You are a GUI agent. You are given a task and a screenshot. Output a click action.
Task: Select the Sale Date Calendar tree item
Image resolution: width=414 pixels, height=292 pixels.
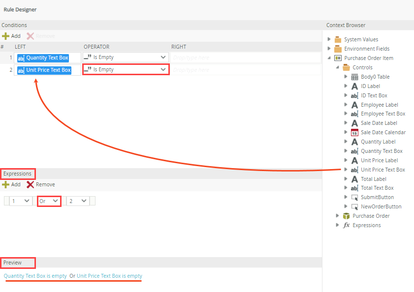pyautogui.click(x=383, y=132)
